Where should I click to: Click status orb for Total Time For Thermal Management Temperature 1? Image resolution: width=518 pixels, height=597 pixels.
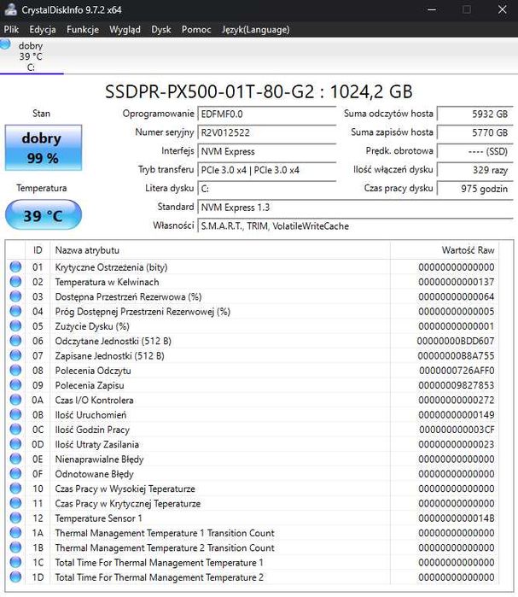pyautogui.click(x=15, y=562)
